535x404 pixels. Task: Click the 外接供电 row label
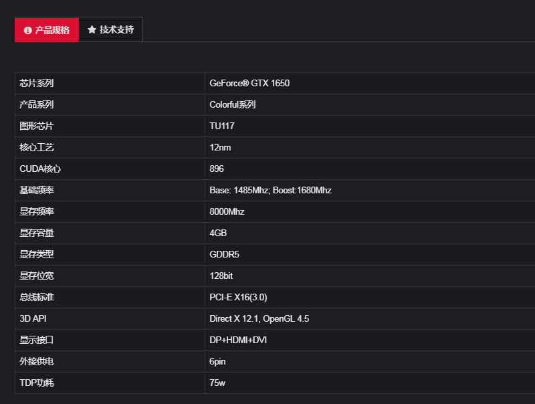coord(37,361)
